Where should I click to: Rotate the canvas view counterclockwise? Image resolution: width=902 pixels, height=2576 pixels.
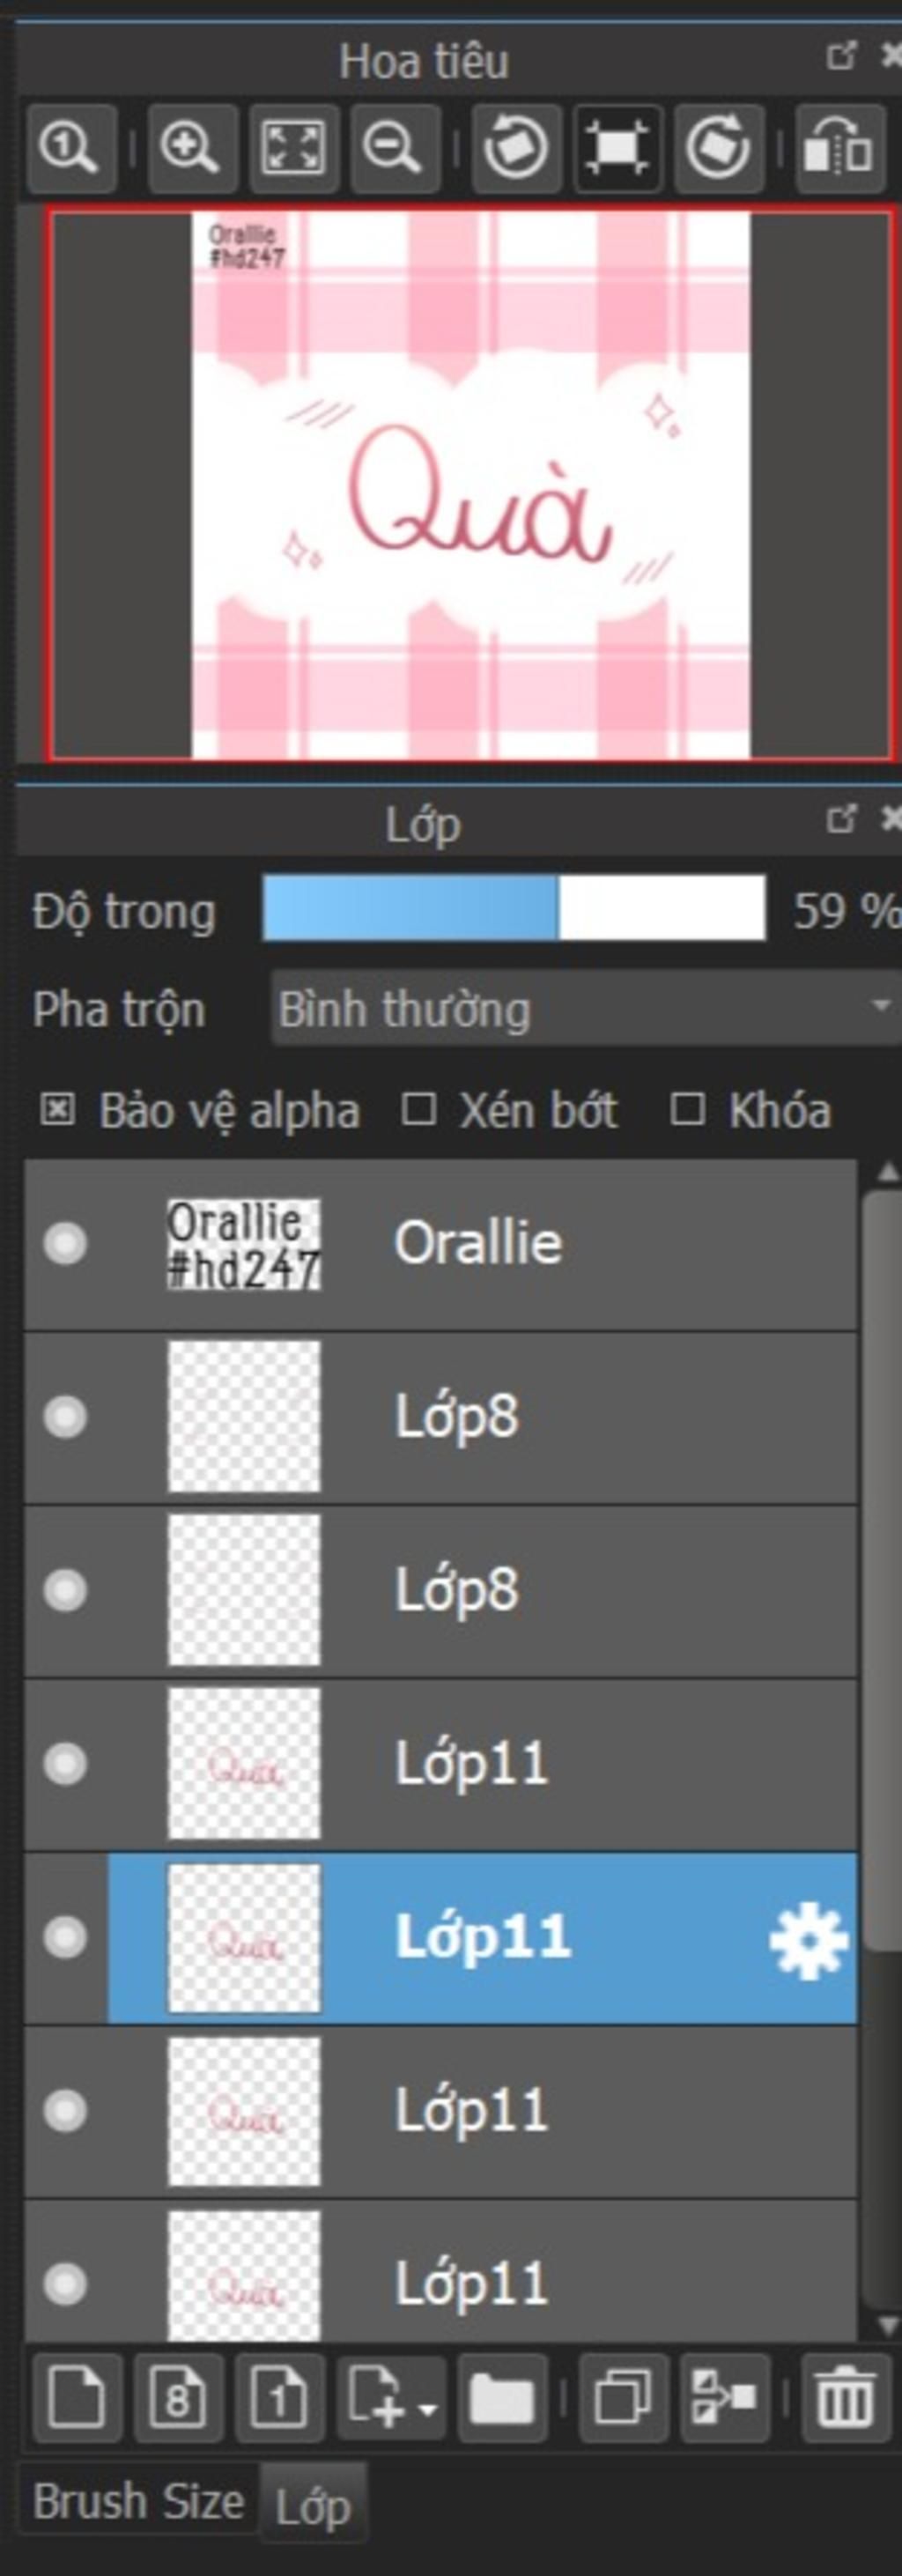pyautogui.click(x=515, y=148)
